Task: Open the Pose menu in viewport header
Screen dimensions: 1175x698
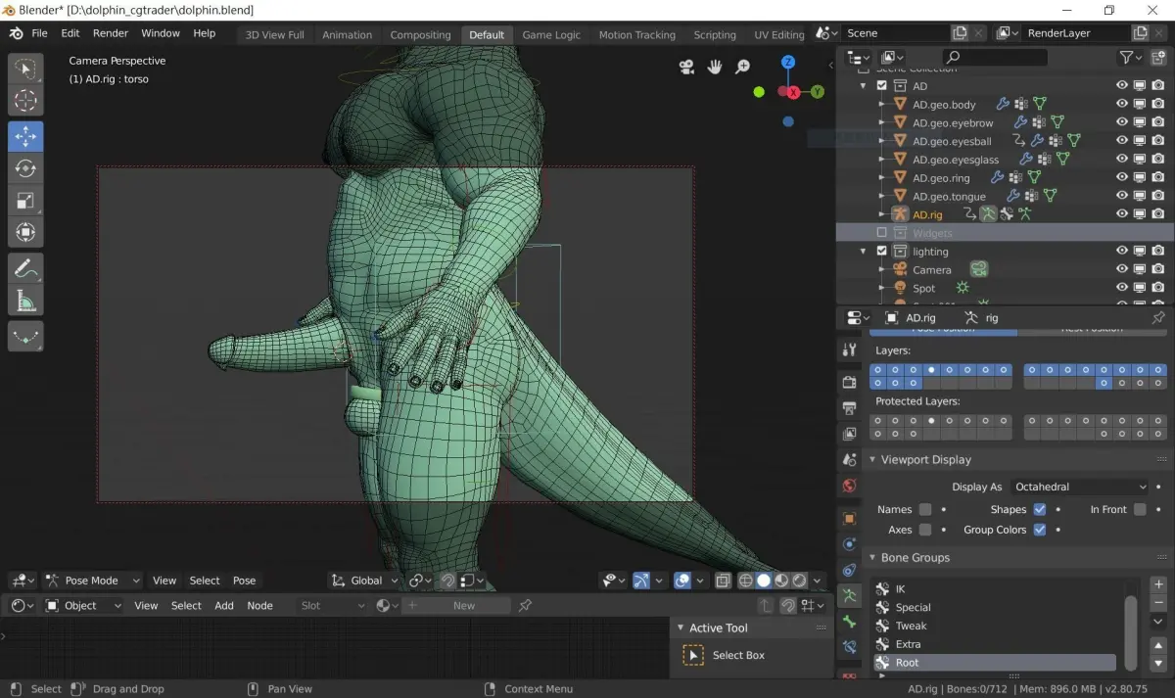Action: (x=244, y=581)
